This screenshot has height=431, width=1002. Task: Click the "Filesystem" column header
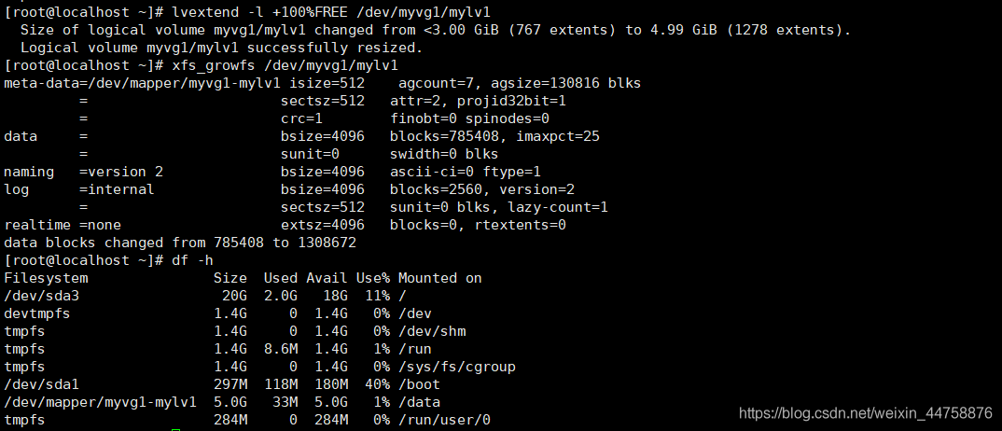47,278
